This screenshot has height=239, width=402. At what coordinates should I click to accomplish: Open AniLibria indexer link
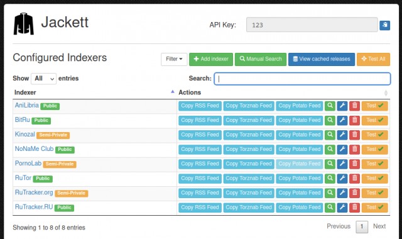tap(26, 105)
